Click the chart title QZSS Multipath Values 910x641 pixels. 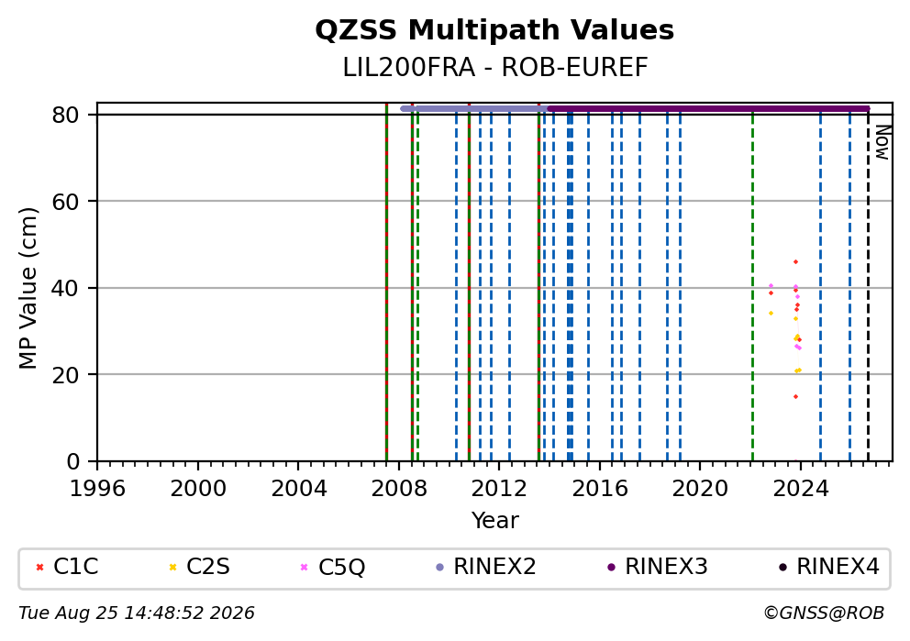(494, 30)
